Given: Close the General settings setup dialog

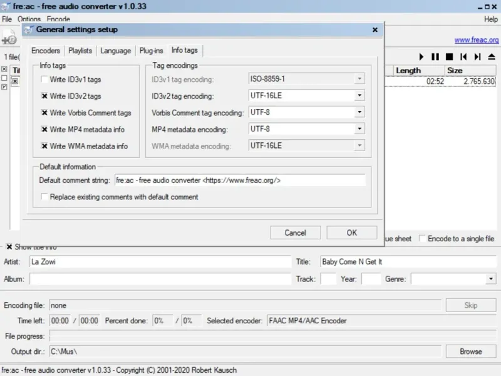Looking at the screenshot, I should click(375, 29).
